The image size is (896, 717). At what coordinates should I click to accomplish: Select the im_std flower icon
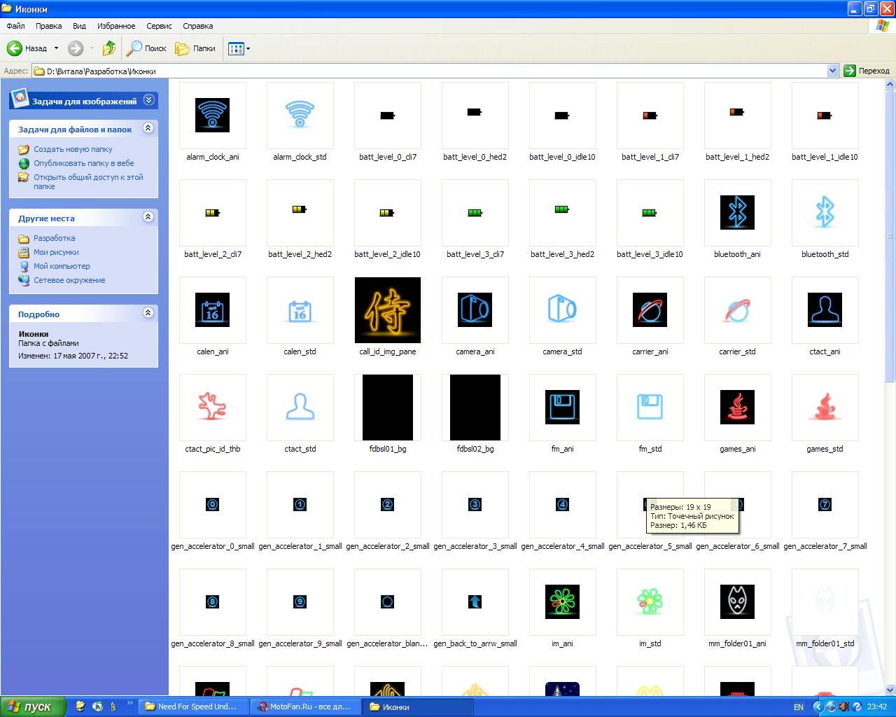tap(650, 602)
